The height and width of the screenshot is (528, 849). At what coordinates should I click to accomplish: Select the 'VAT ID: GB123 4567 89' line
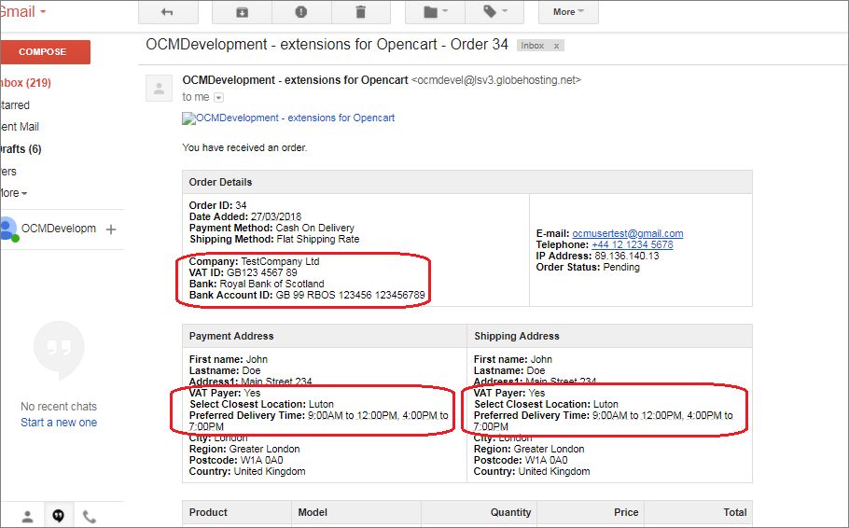[244, 272]
